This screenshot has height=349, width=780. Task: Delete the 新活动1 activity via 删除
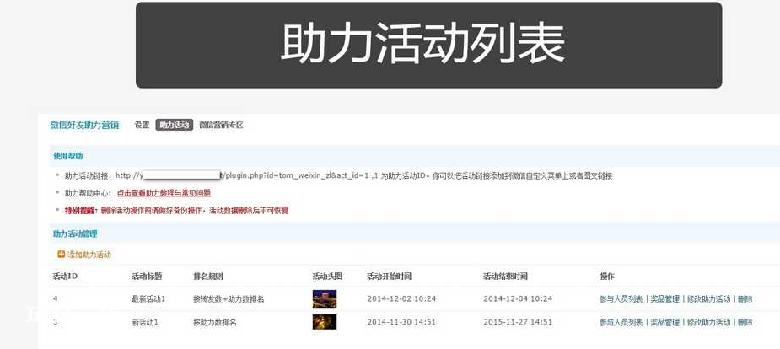coord(745,323)
